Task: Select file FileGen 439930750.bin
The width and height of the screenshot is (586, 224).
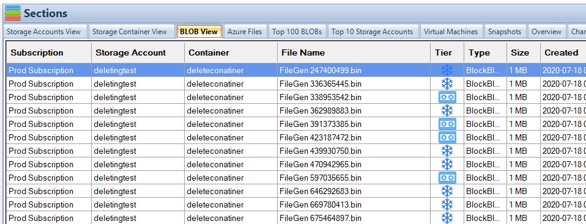Action: pyautogui.click(x=321, y=151)
